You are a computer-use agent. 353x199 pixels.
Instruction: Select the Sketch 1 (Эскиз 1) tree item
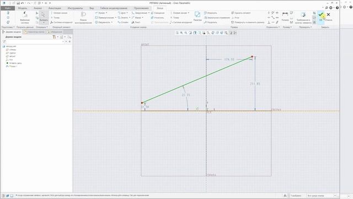12,66
